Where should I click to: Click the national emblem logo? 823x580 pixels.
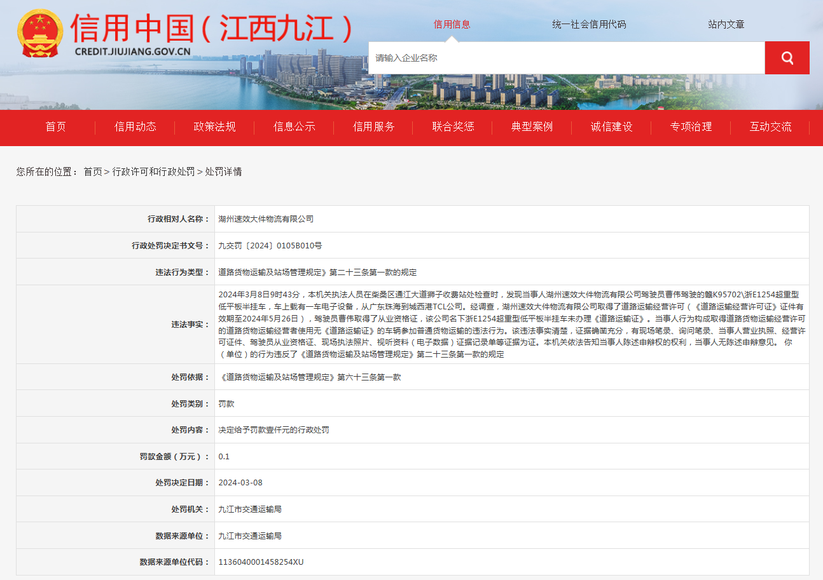point(41,33)
